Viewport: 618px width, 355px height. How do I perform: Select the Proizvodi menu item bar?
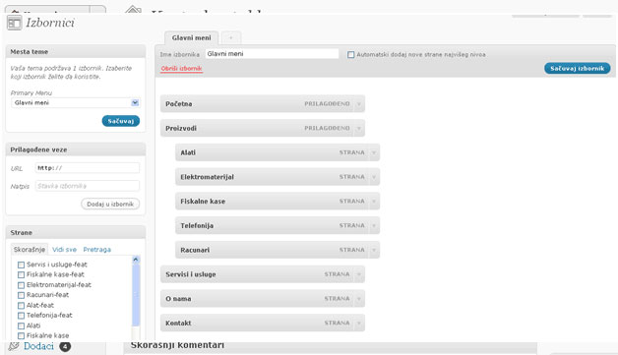click(263, 129)
